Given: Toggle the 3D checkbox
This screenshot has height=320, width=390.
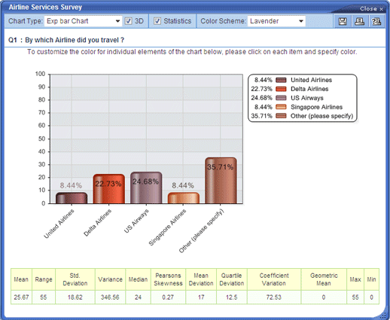Looking at the screenshot, I should pyautogui.click(x=128, y=21).
